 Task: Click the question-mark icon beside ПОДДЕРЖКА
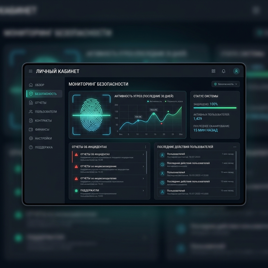pyautogui.click(x=31, y=147)
